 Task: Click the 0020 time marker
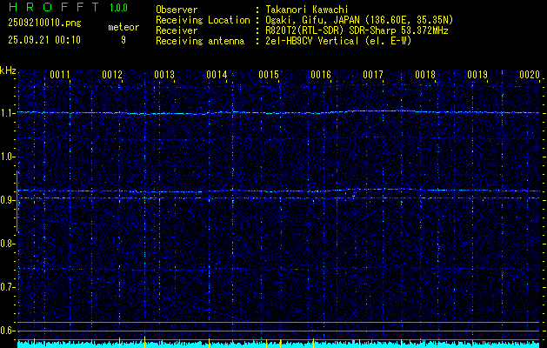point(530,76)
